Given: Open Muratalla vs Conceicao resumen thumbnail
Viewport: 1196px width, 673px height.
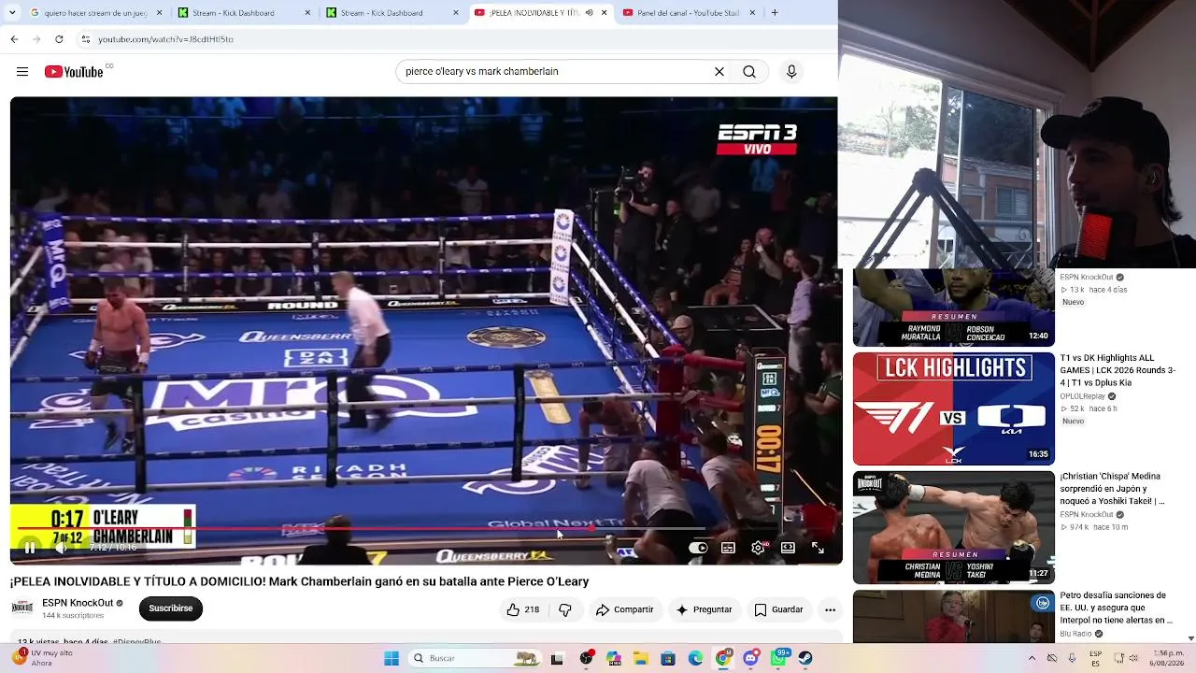Looking at the screenshot, I should [x=953, y=308].
